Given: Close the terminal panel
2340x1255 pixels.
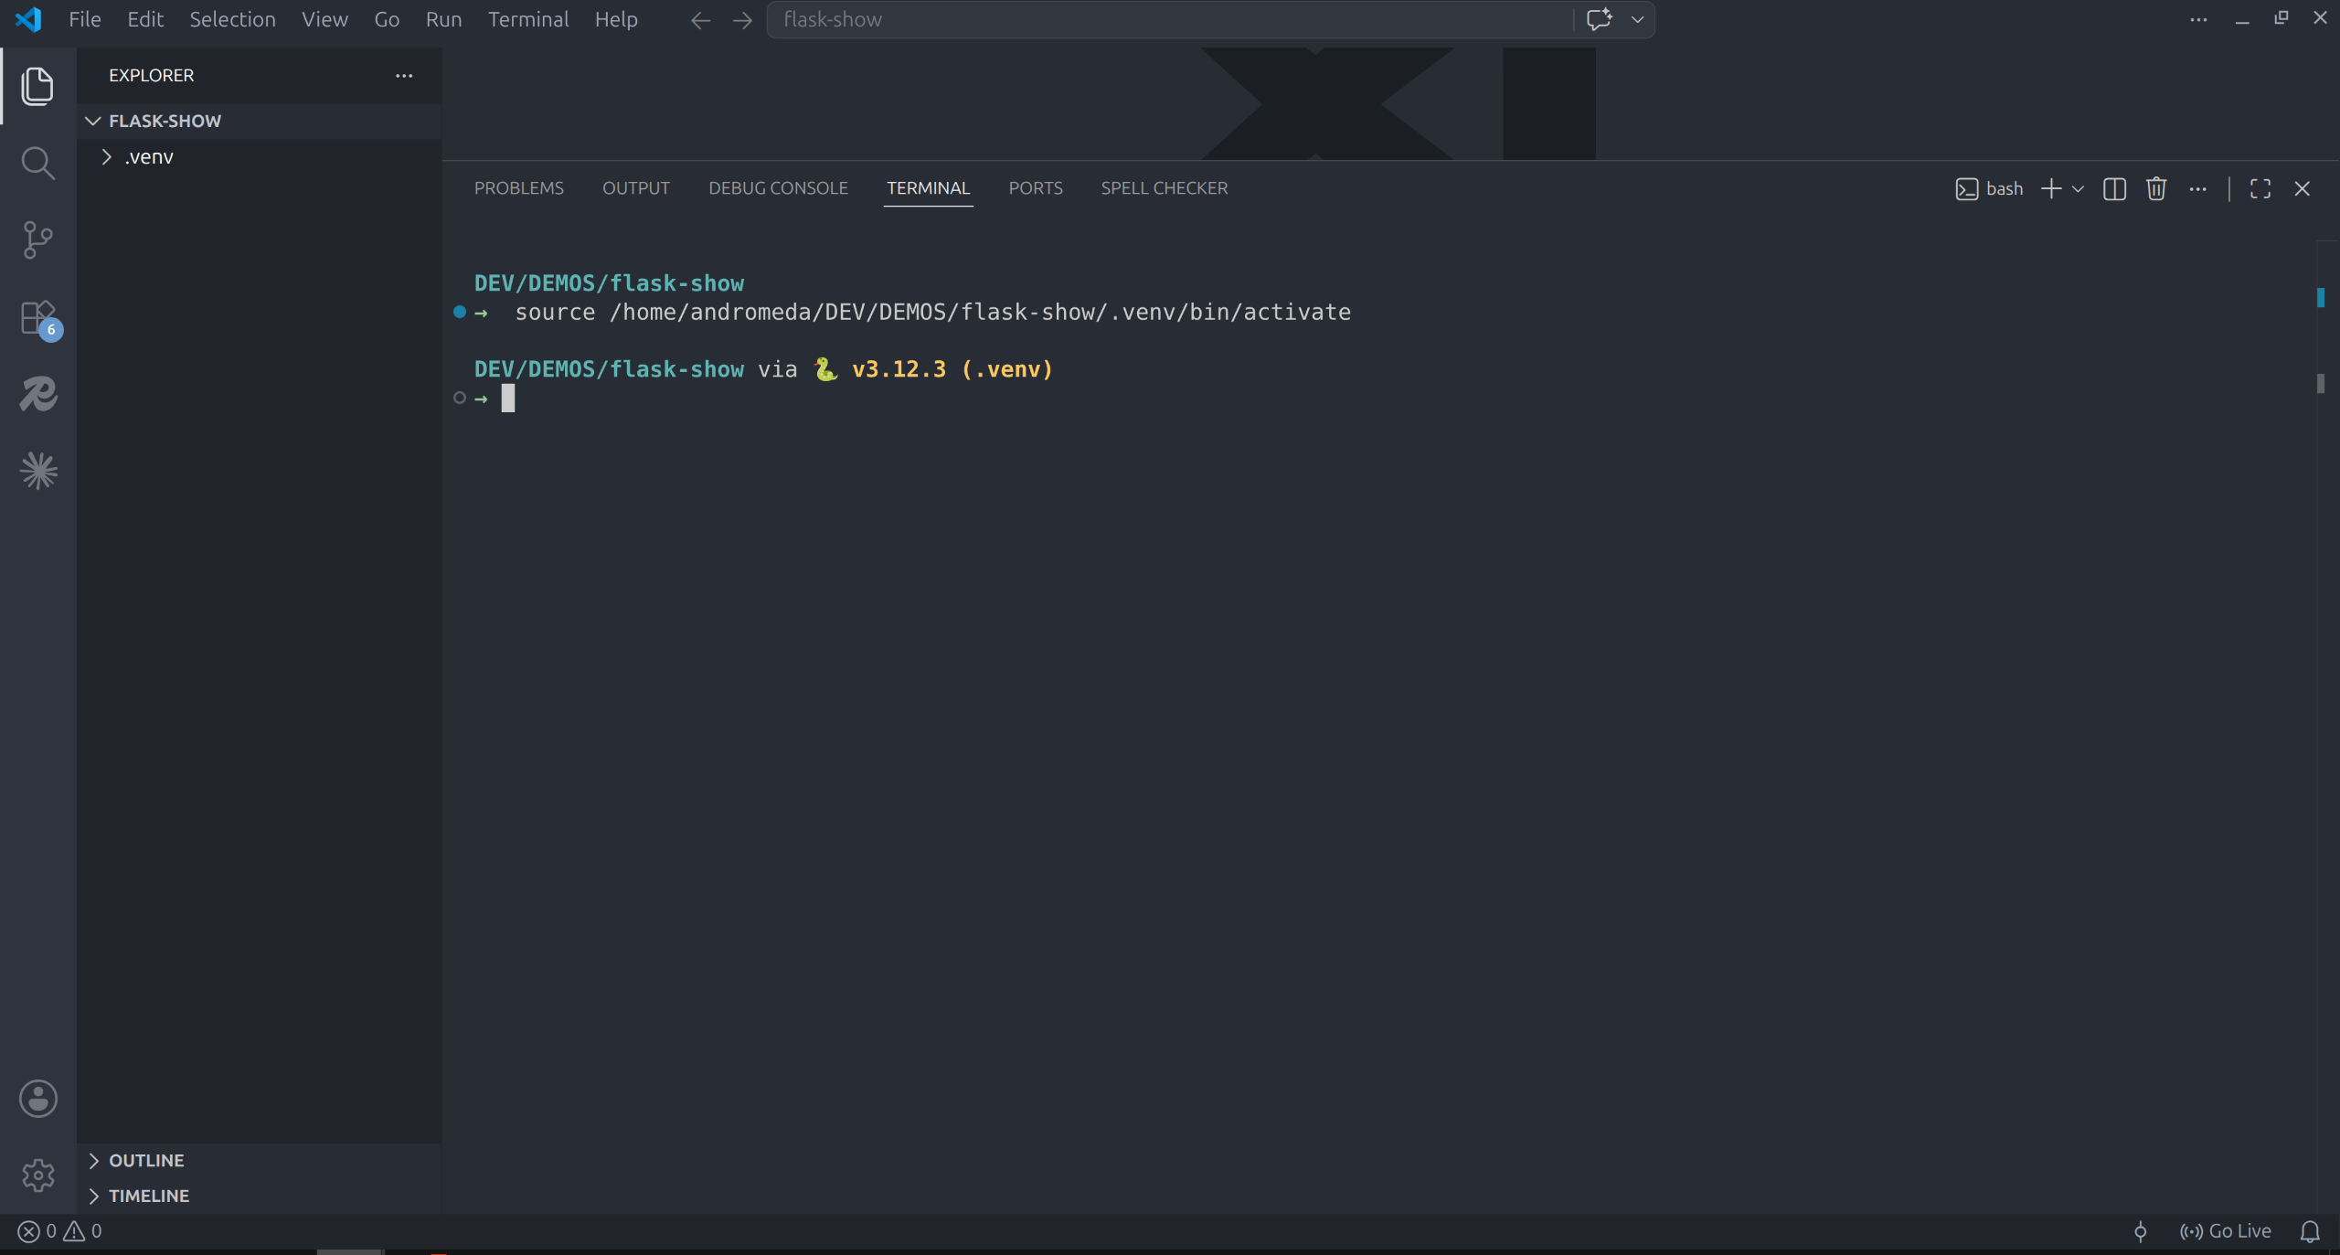Looking at the screenshot, I should pos(2303,188).
